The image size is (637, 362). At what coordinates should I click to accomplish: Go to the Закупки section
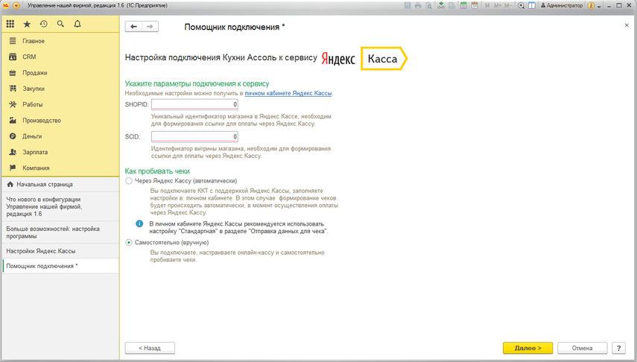pyautogui.click(x=60, y=89)
